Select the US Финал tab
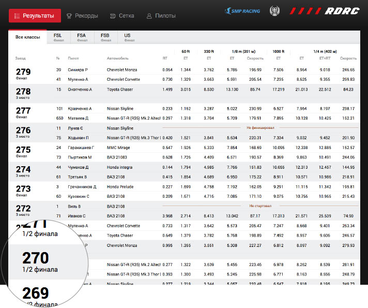Screen dimensions: 368x308 coord(128,37)
